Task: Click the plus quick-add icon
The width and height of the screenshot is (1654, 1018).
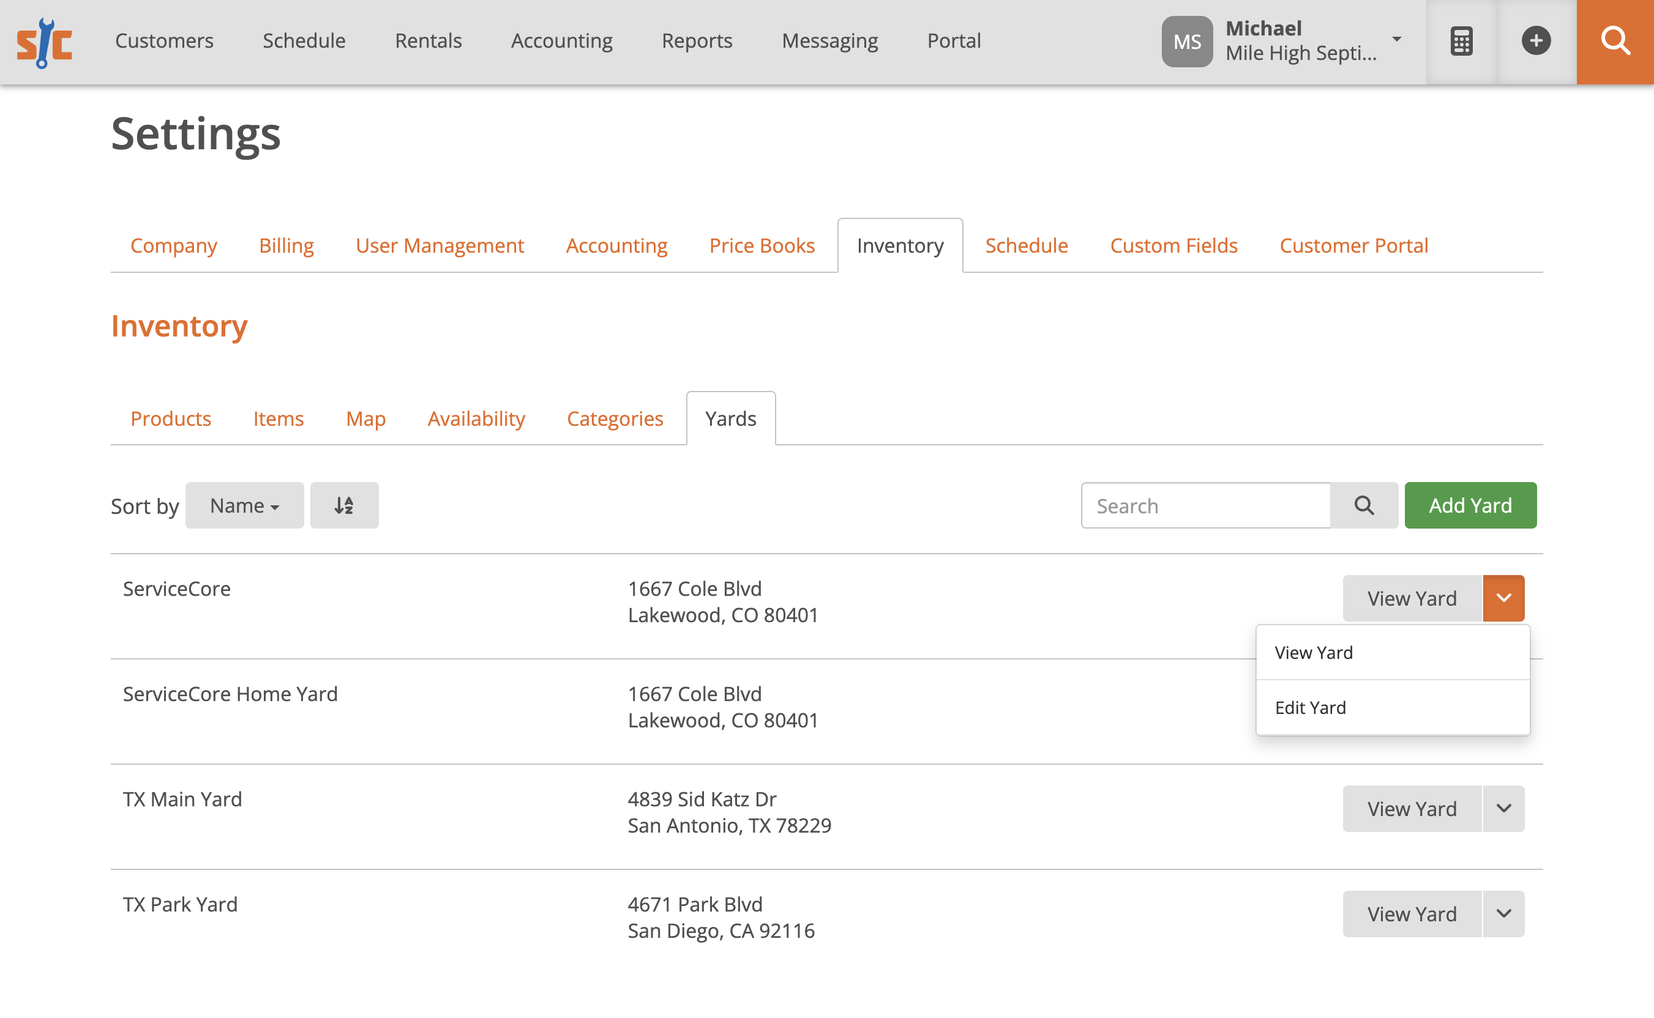Action: coord(1536,42)
